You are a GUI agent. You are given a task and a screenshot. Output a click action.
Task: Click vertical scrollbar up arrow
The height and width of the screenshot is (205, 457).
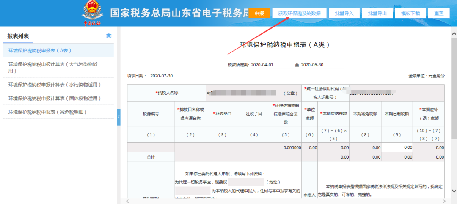point(454,34)
